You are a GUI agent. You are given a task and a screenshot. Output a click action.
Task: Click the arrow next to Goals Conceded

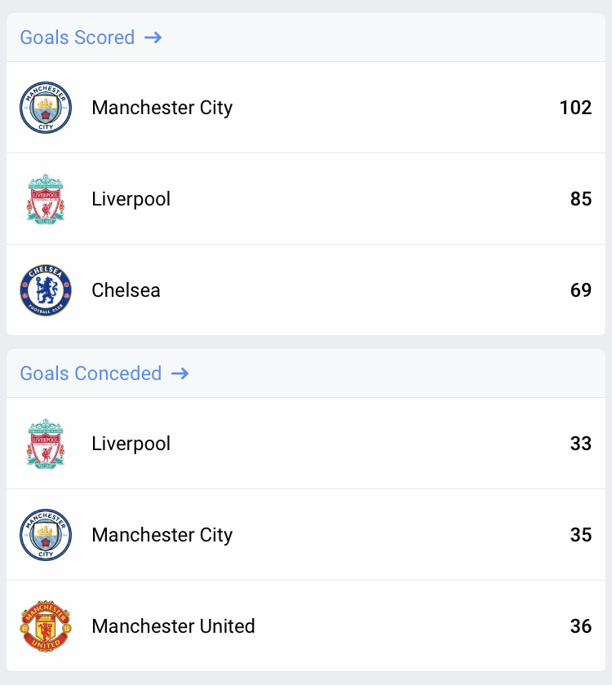[x=180, y=373]
